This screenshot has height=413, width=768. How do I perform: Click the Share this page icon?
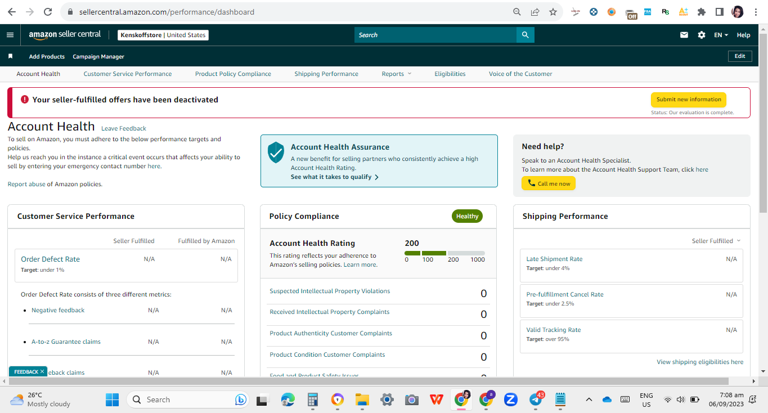535,12
